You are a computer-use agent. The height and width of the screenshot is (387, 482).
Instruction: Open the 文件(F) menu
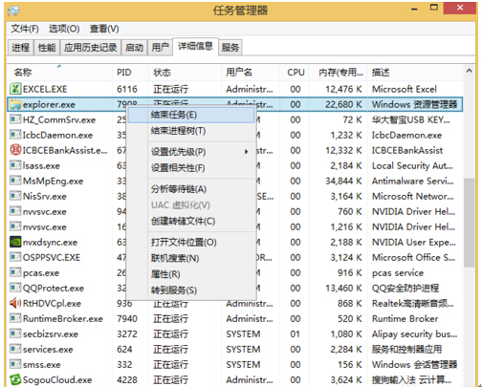click(x=25, y=29)
